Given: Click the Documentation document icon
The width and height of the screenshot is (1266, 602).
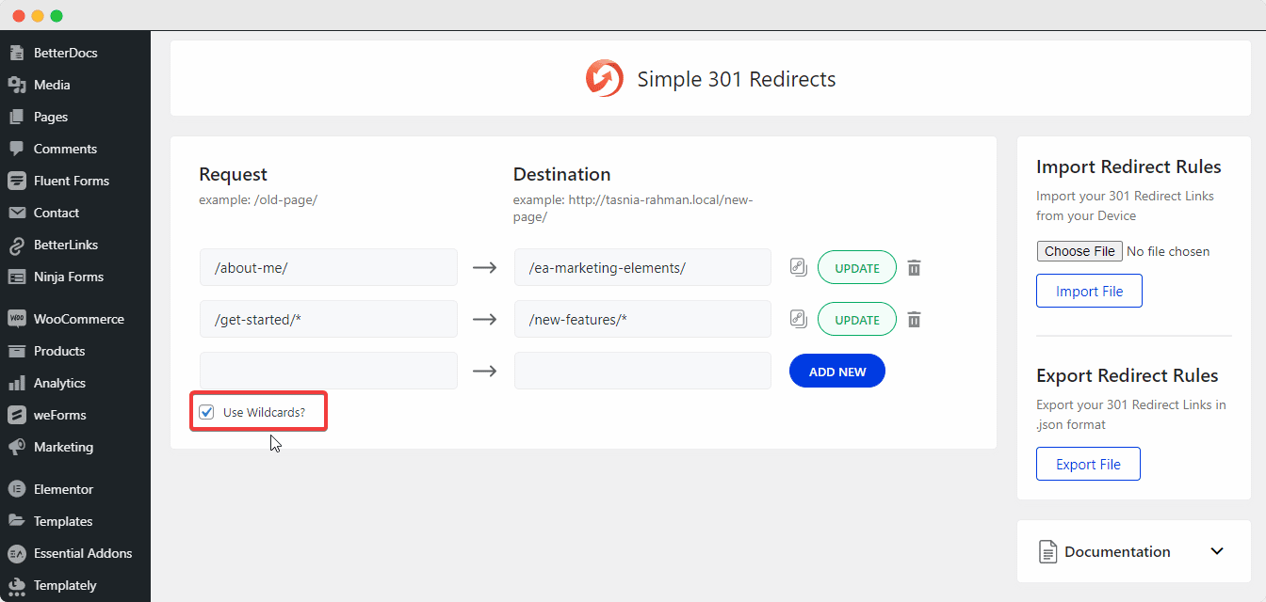Looking at the screenshot, I should pos(1048,551).
